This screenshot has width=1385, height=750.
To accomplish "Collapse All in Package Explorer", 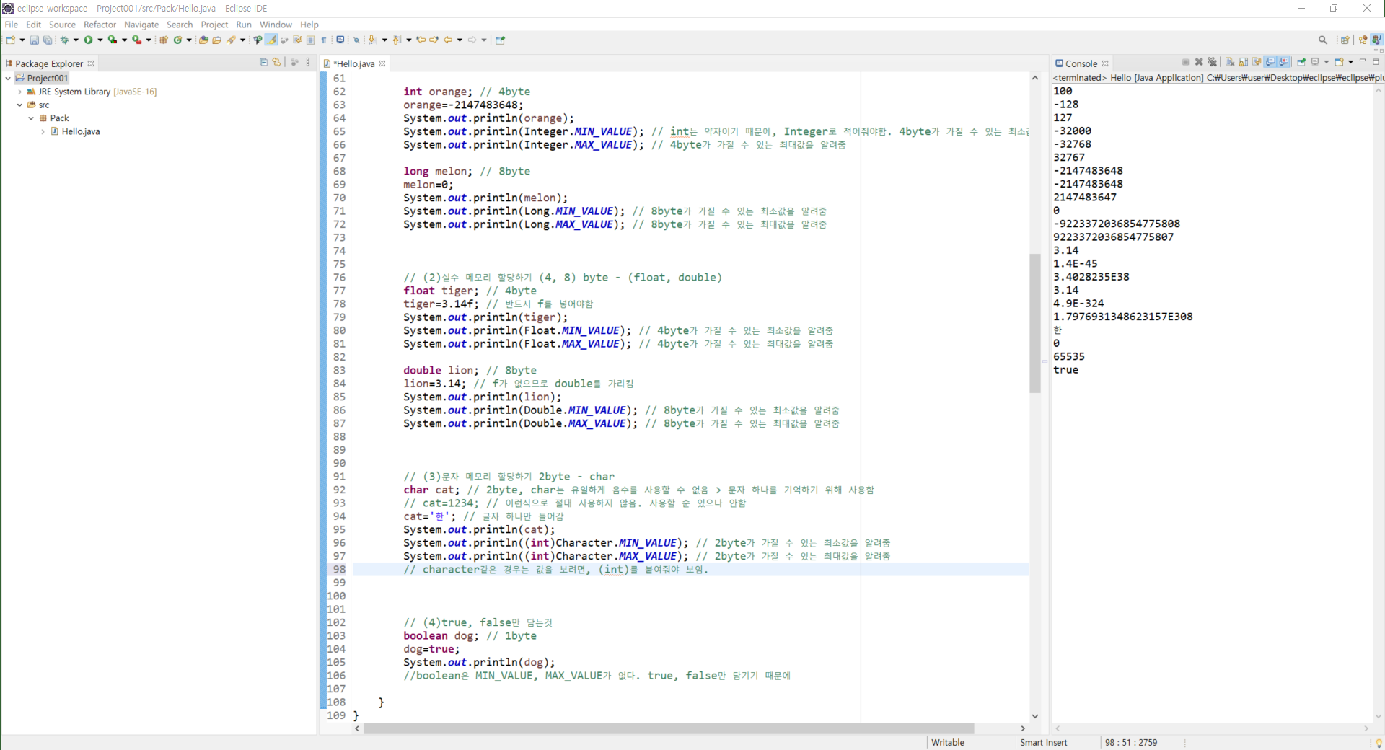I will coord(263,63).
